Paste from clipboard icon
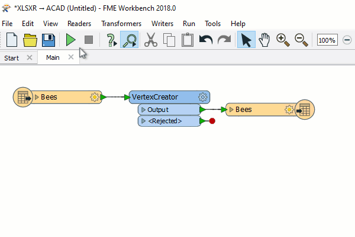This screenshot has width=355, height=237. click(188, 40)
